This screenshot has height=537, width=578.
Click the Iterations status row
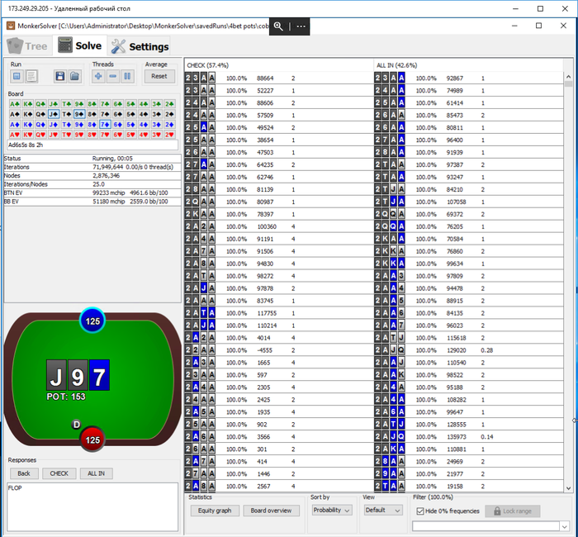click(x=92, y=167)
